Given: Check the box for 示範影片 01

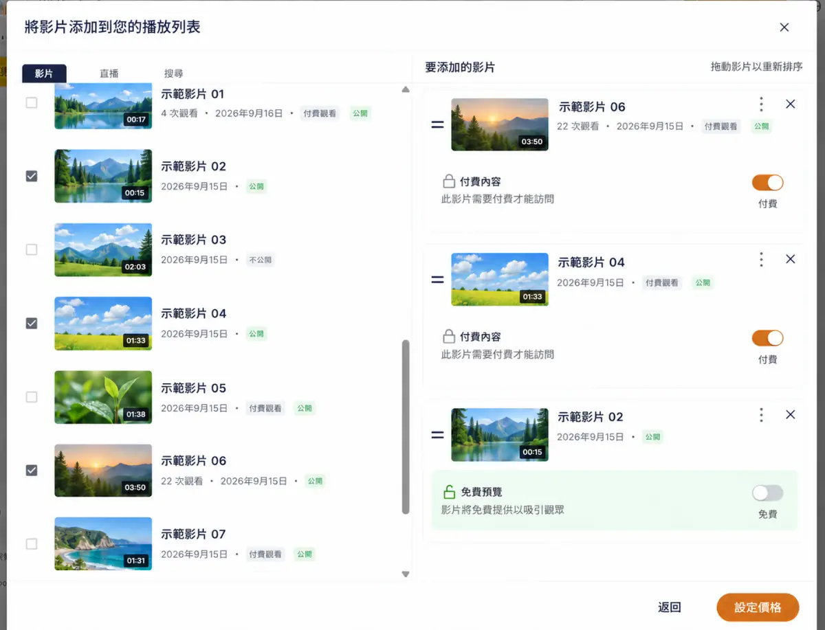Looking at the screenshot, I should (x=32, y=103).
